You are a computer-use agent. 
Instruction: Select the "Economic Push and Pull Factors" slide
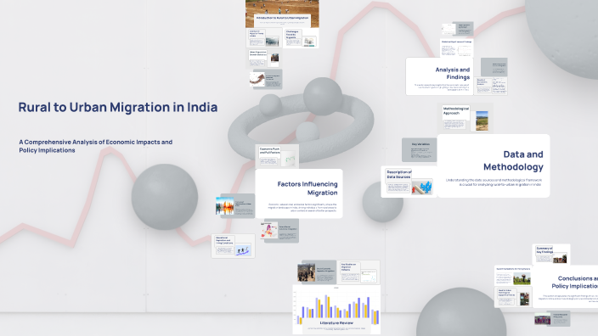coord(277,156)
